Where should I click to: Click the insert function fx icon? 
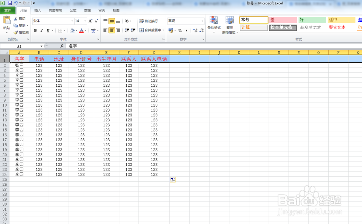click(62, 46)
